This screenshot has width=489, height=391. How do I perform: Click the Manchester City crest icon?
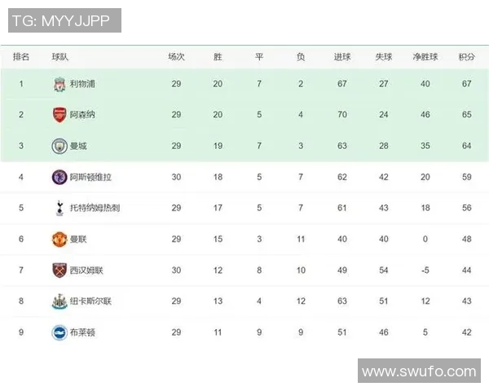pos(59,146)
